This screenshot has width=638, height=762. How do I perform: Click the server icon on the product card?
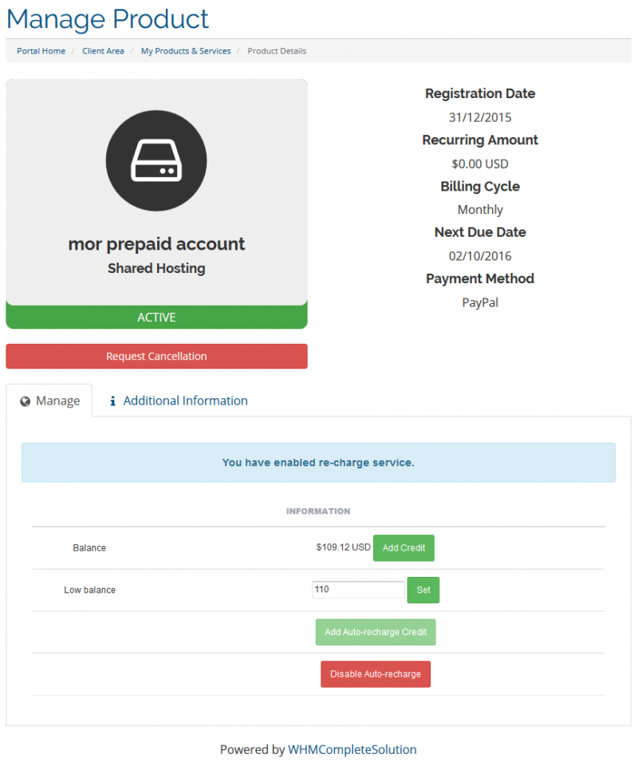[156, 160]
